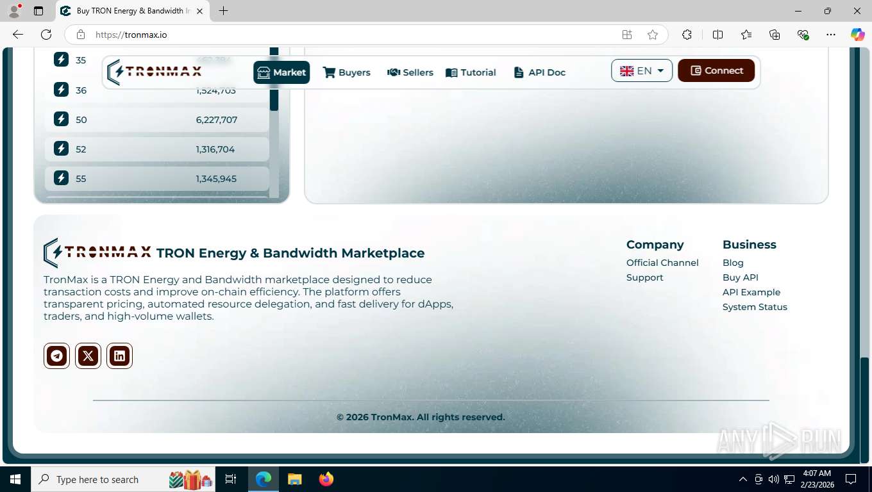Open the Telegram social icon
872x492 pixels.
pyautogui.click(x=56, y=356)
